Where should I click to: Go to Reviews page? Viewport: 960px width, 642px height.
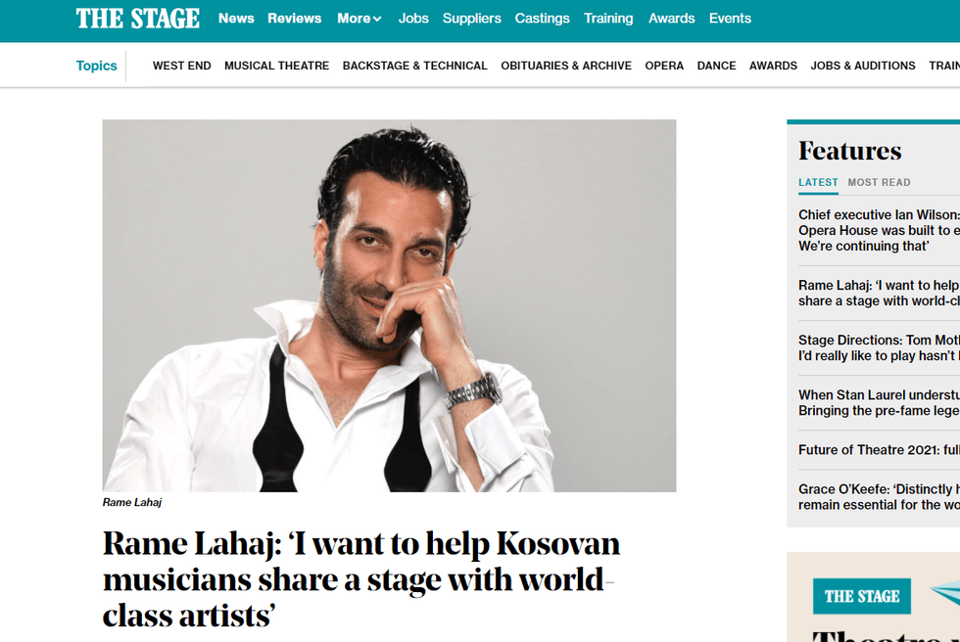point(294,19)
